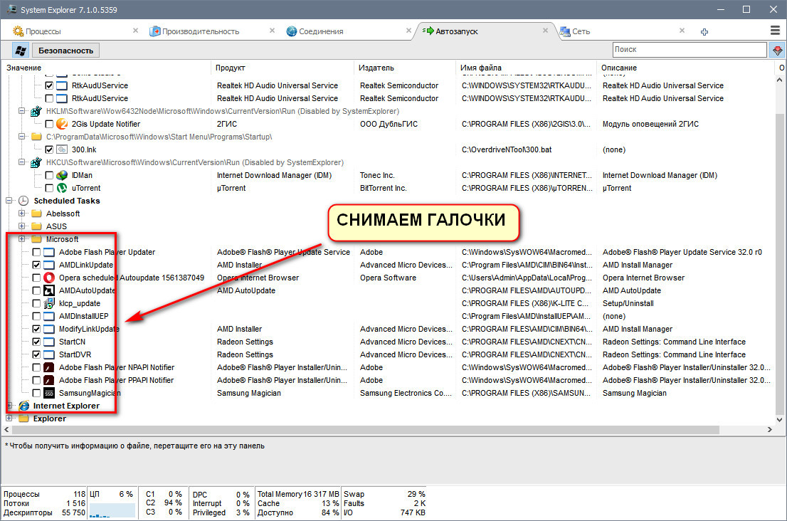This screenshot has width=787, height=521.
Task: Click the Explorer folder icon
Action: [23, 419]
